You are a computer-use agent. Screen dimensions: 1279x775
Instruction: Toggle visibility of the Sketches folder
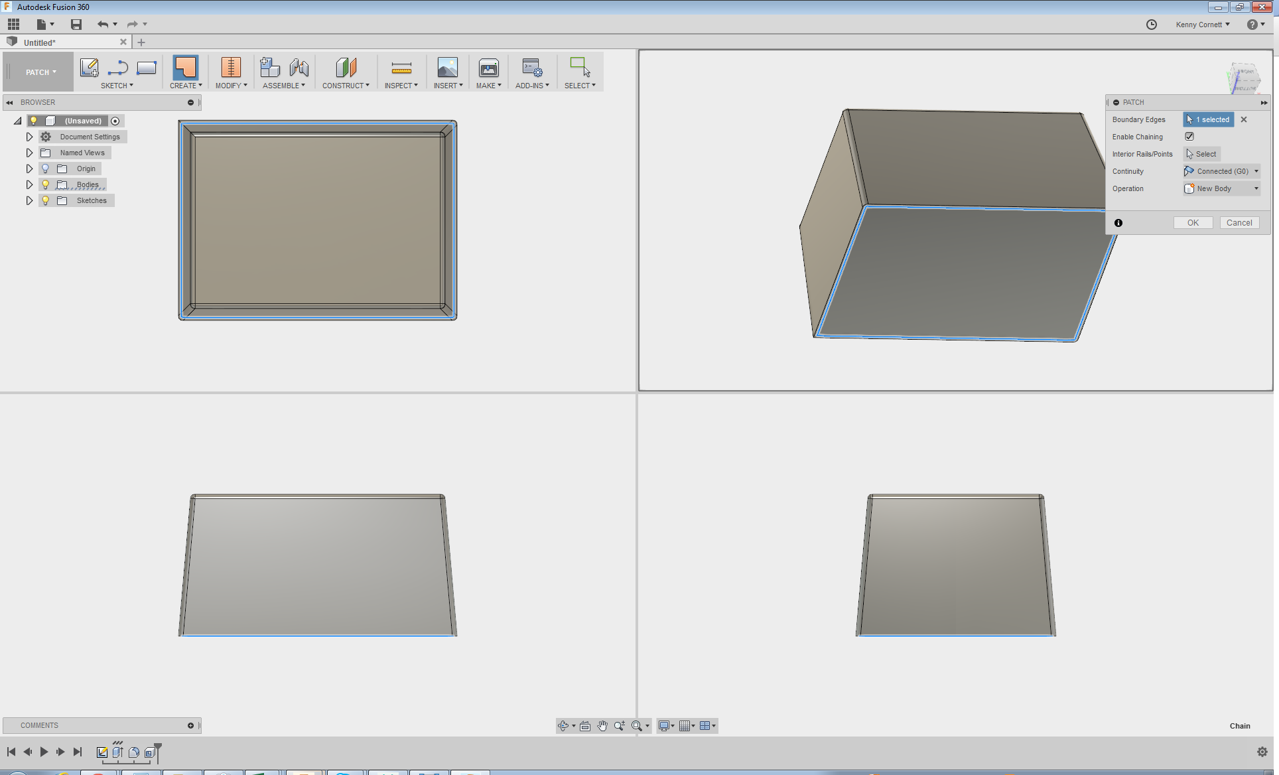pyautogui.click(x=45, y=200)
